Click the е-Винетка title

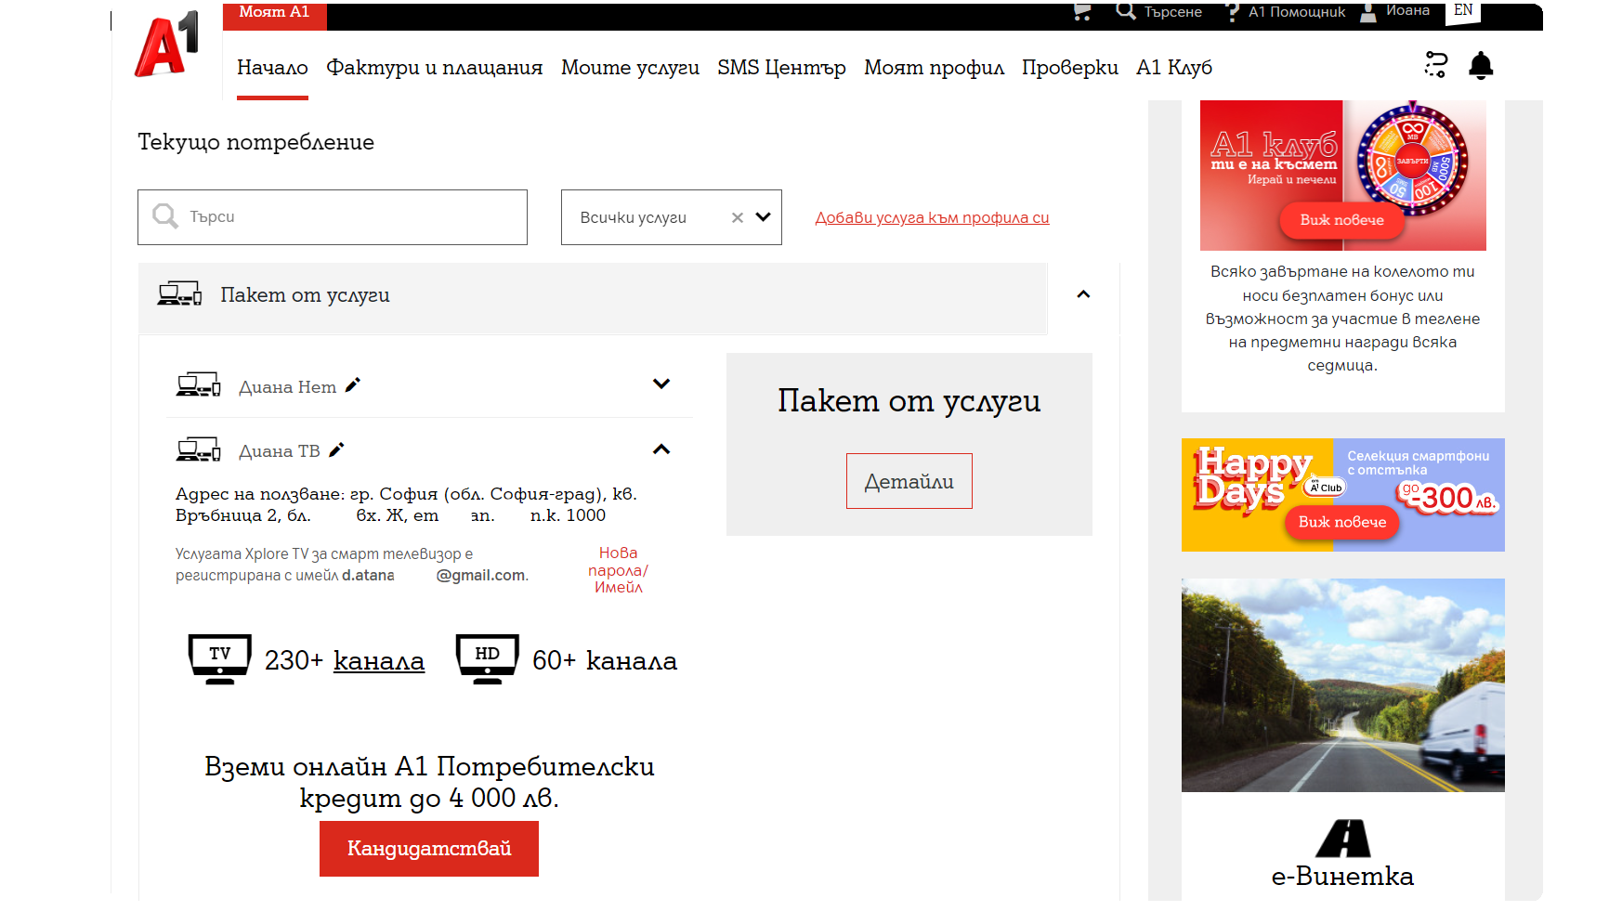1342,877
